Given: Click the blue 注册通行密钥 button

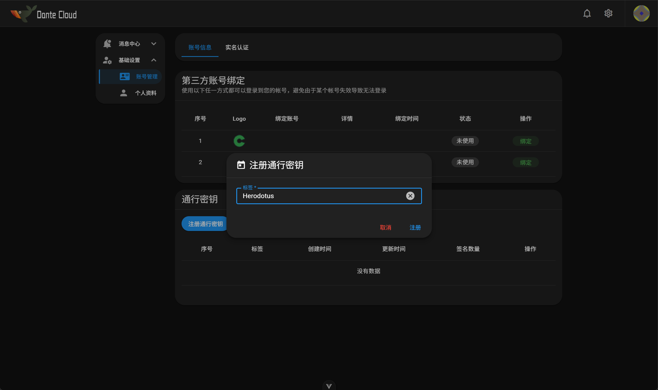Looking at the screenshot, I should tap(204, 223).
